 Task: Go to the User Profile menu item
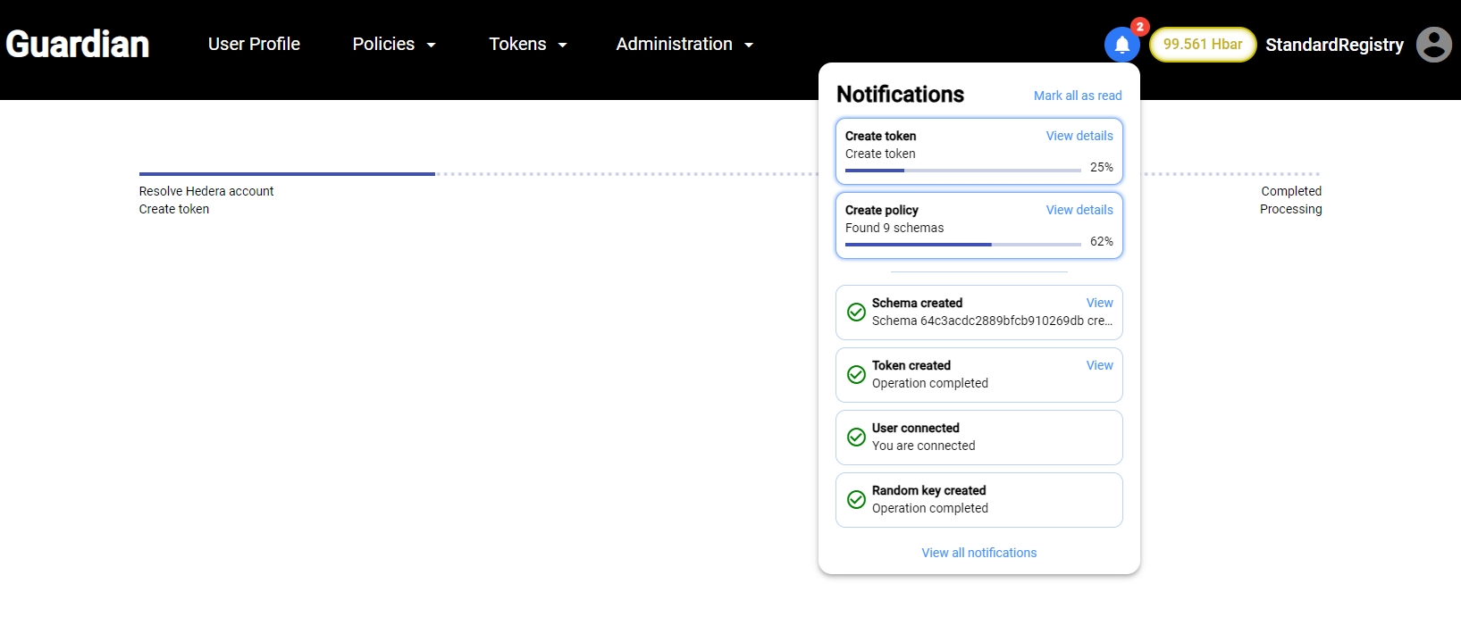tap(254, 45)
